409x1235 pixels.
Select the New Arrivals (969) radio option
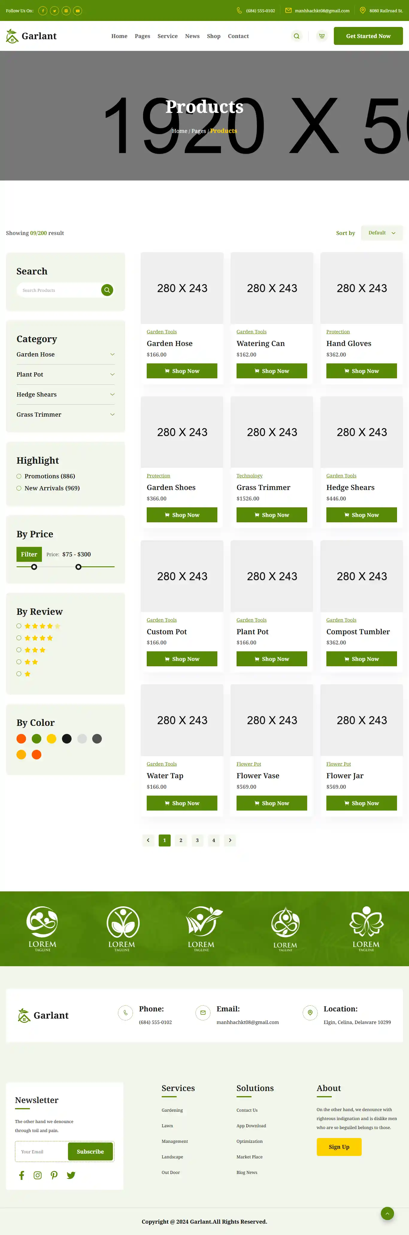[x=19, y=488]
